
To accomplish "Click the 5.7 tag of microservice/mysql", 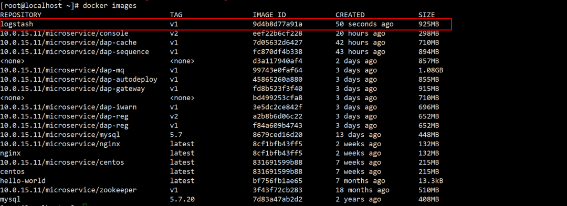I will (x=176, y=135).
